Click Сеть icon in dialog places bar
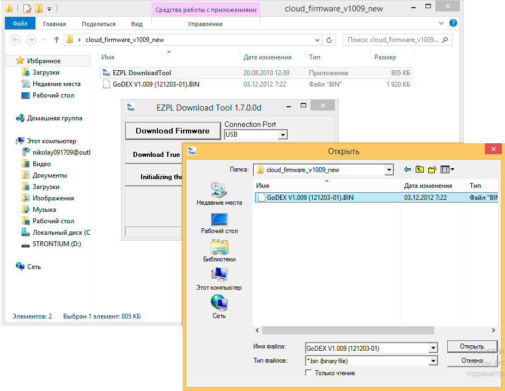 (219, 307)
